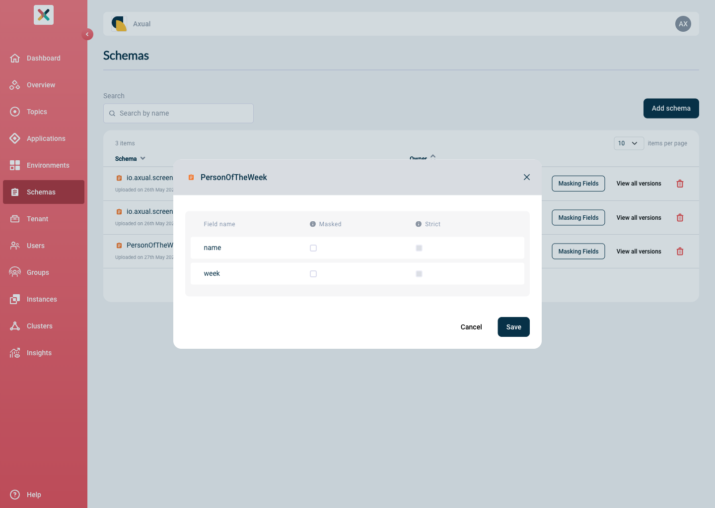The image size is (715, 508).
Task: Click the Topics target icon
Action: pos(15,112)
